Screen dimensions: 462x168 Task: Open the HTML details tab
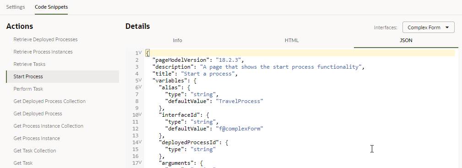pyautogui.click(x=292, y=40)
